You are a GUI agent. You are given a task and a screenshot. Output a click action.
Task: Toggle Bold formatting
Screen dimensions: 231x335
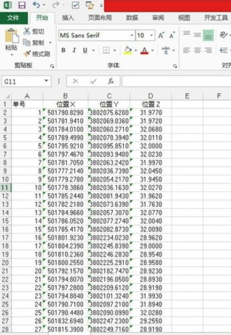(x=64, y=50)
